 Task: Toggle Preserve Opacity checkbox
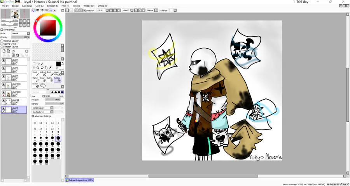pos(2,41)
